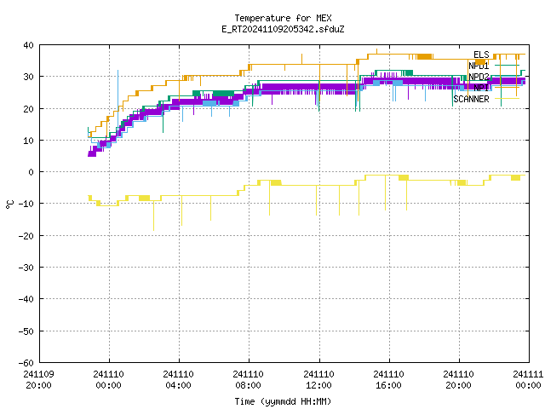Click the °C y-axis unit label
Screen dimensions: 545x409
click(9, 204)
